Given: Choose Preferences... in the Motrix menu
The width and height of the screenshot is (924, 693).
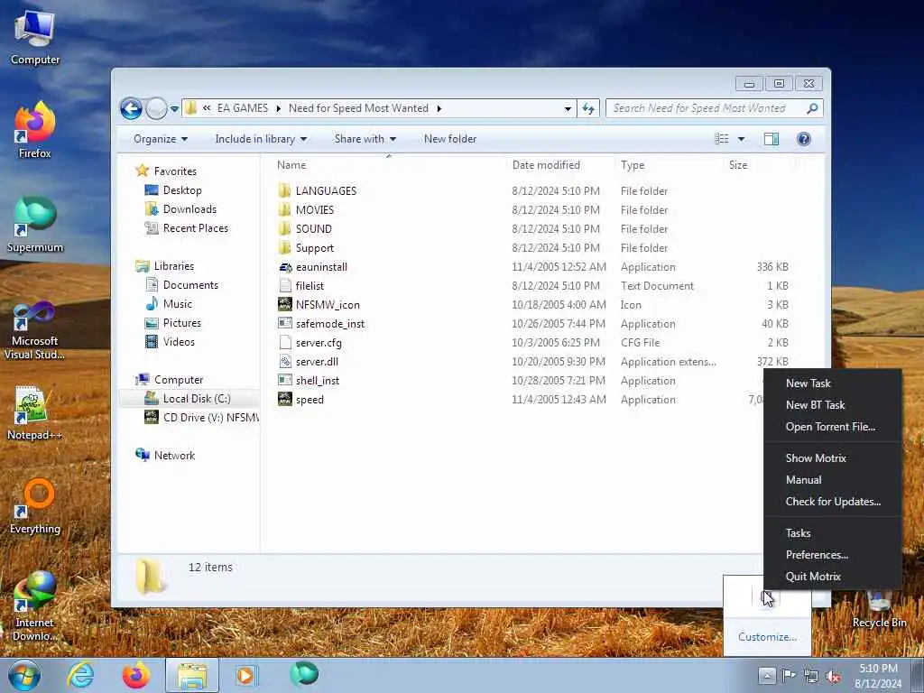Looking at the screenshot, I should point(817,555).
